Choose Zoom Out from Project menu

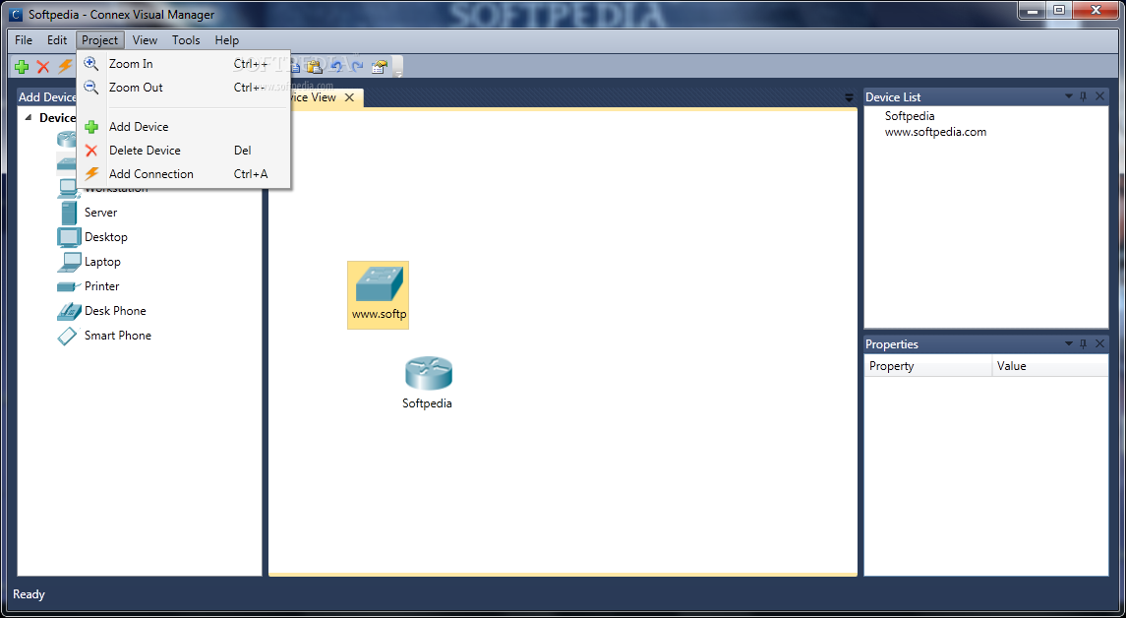[x=183, y=88]
